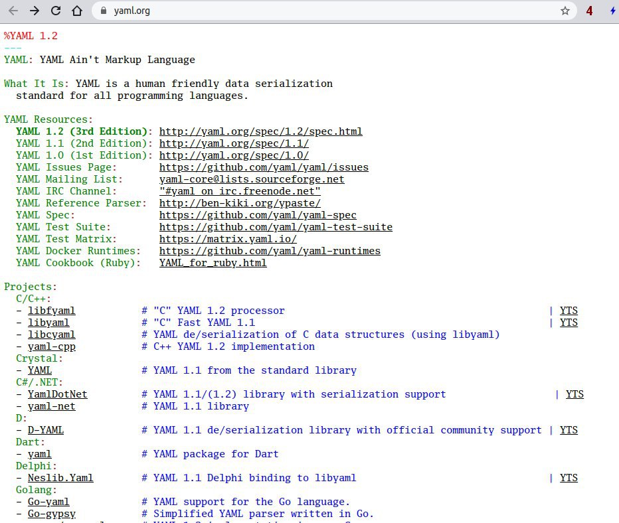Click the blue lightning extension icon
The width and height of the screenshot is (619, 523).
tap(612, 11)
